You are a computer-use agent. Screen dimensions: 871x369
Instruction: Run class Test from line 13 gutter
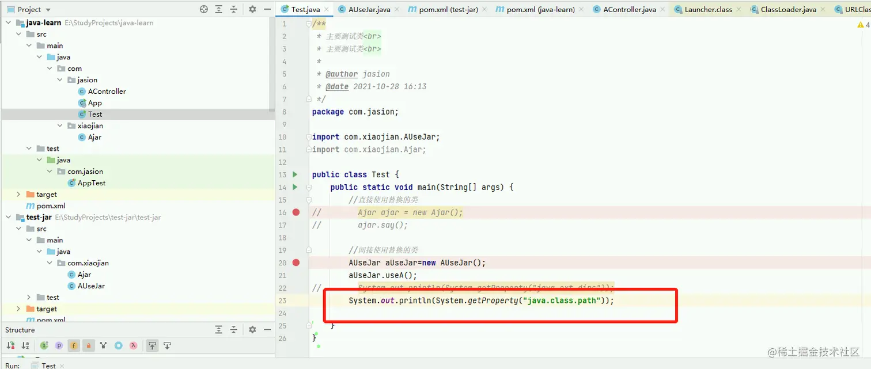295,174
